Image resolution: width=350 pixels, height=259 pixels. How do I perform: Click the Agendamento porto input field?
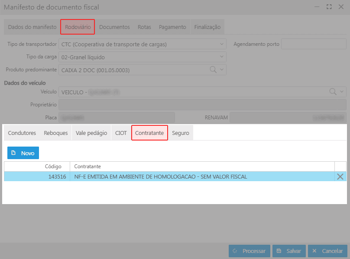point(314,44)
